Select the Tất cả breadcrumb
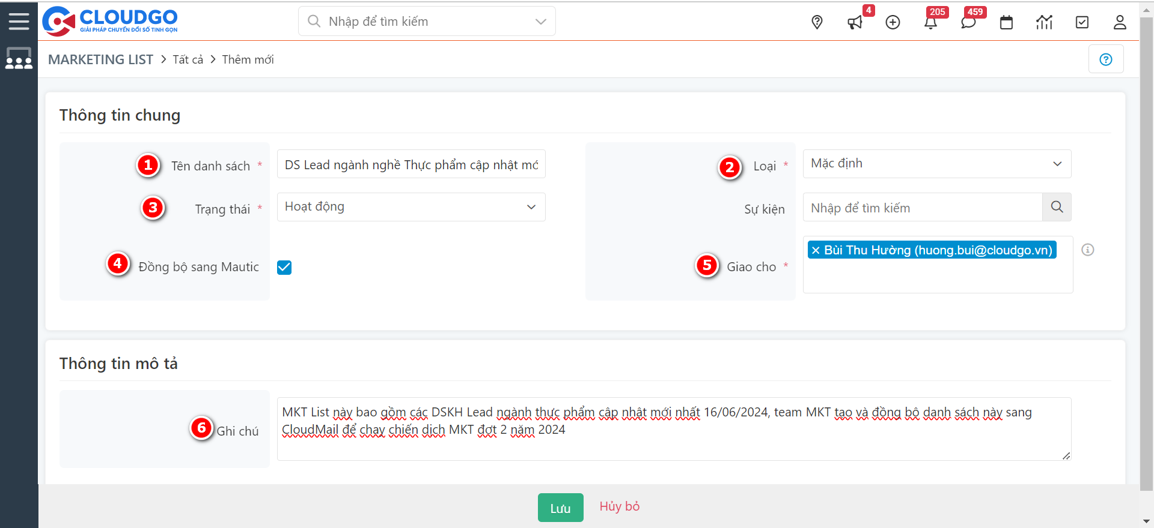The height and width of the screenshot is (528, 1154). (188, 59)
